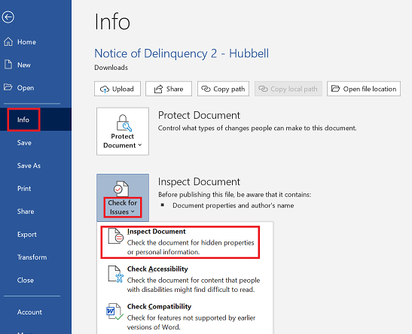Click the Inspect Document section heading
Image resolution: width=412 pixels, height=334 pixels.
199,182
